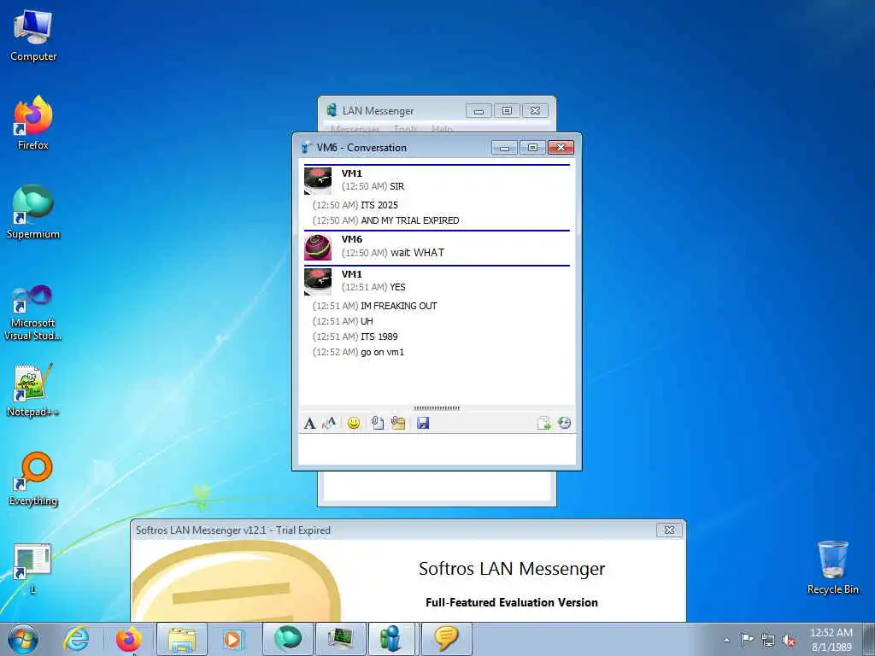Viewport: 875px width, 656px height.
Task: Select the Microsoft Visual Studio shortcut
Action: coord(33,313)
